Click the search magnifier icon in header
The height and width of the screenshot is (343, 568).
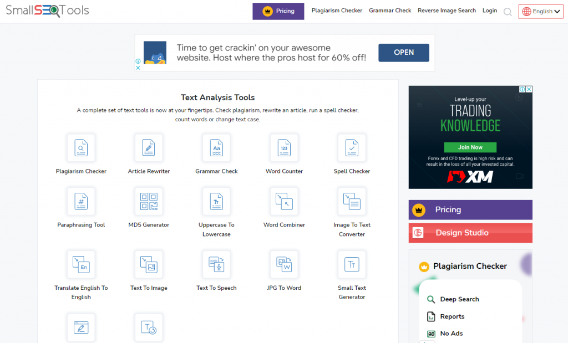coord(508,12)
